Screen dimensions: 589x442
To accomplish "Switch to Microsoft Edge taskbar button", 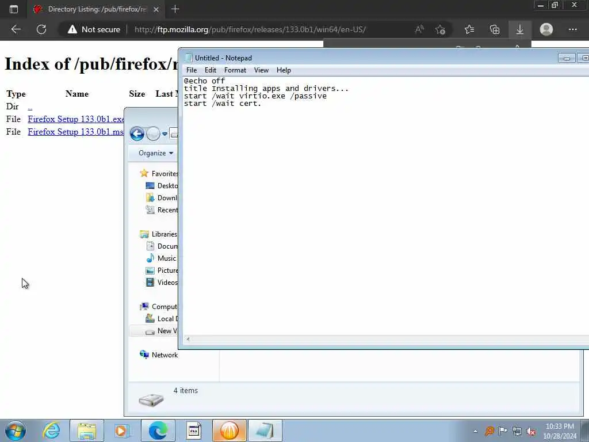I will pos(158,430).
